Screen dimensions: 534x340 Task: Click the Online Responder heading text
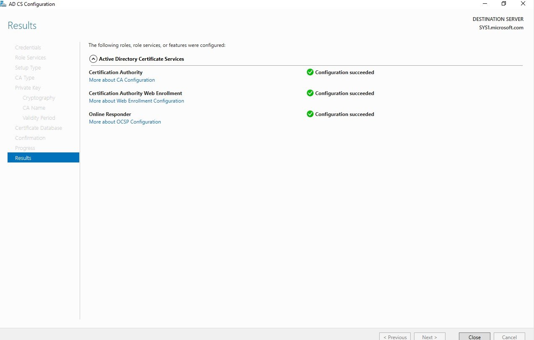click(110, 114)
